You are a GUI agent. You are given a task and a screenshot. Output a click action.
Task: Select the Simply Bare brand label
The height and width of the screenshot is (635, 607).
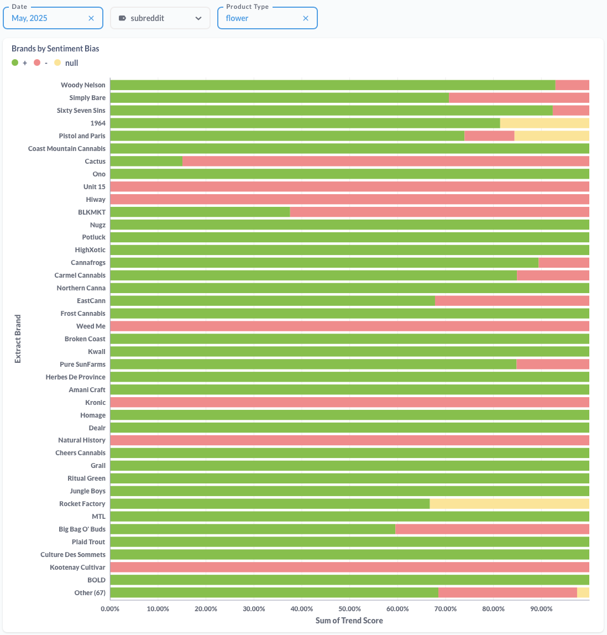87,97
